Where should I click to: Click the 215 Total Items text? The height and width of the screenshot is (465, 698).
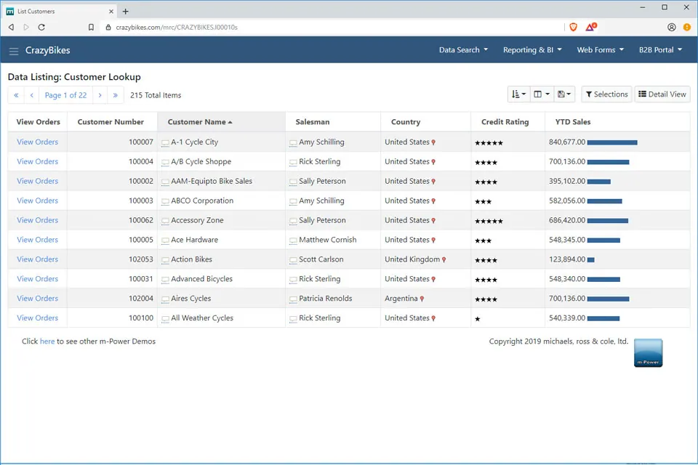coord(156,95)
